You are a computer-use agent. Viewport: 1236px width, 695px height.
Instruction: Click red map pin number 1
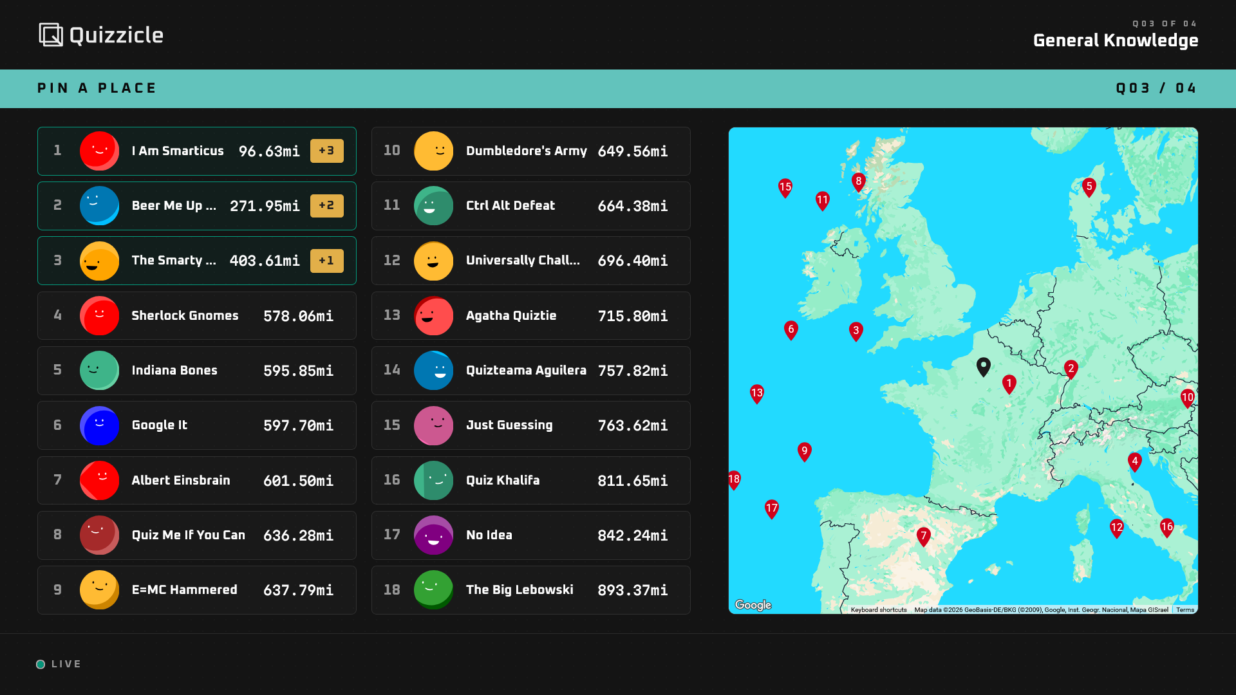[x=1009, y=384]
